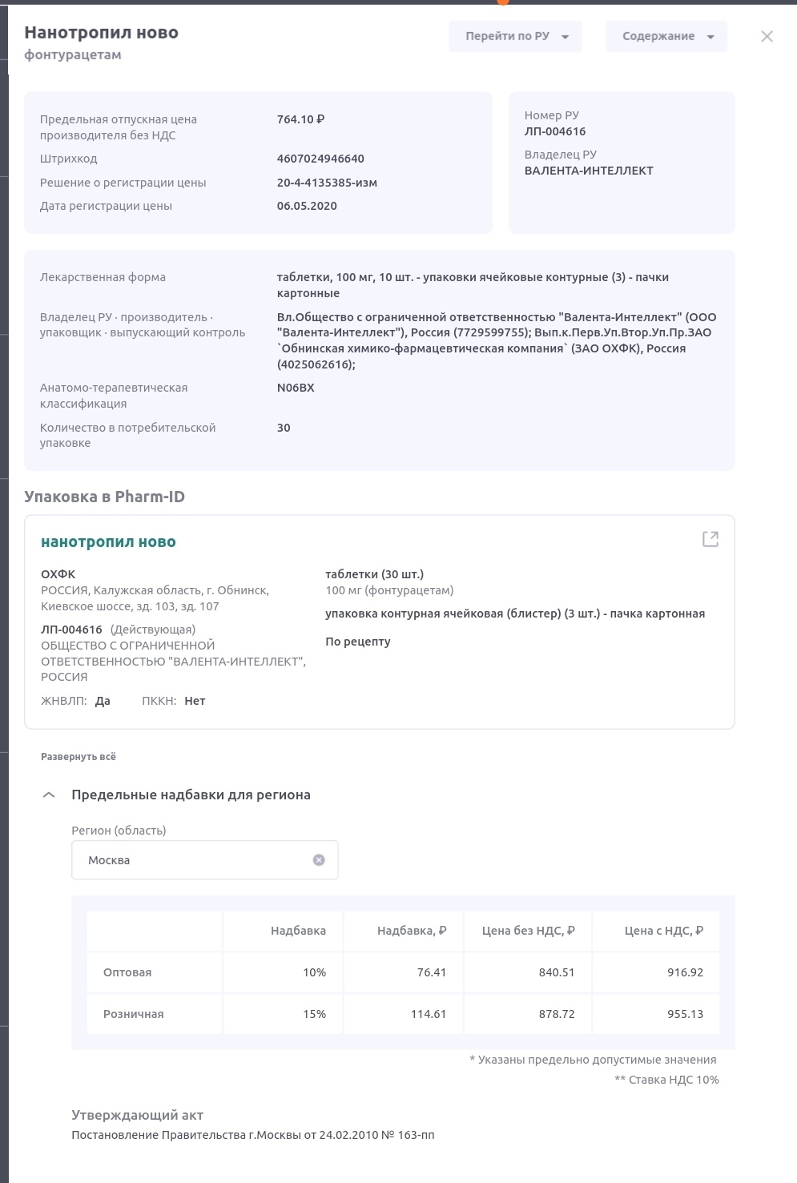The width and height of the screenshot is (797, 1183).
Task: Select the Розничная row label
Action: click(133, 1014)
